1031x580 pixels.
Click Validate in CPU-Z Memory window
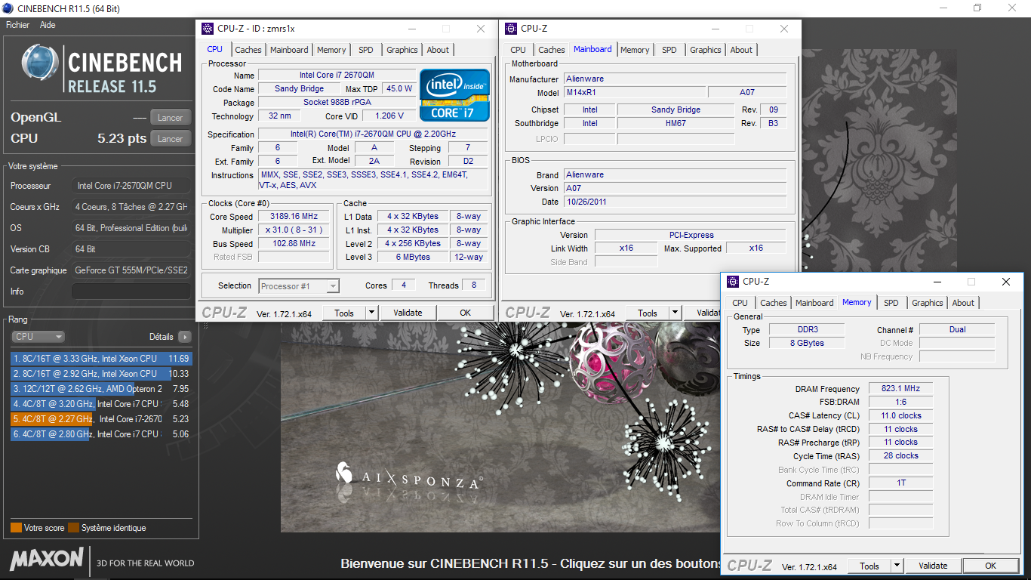934,566
